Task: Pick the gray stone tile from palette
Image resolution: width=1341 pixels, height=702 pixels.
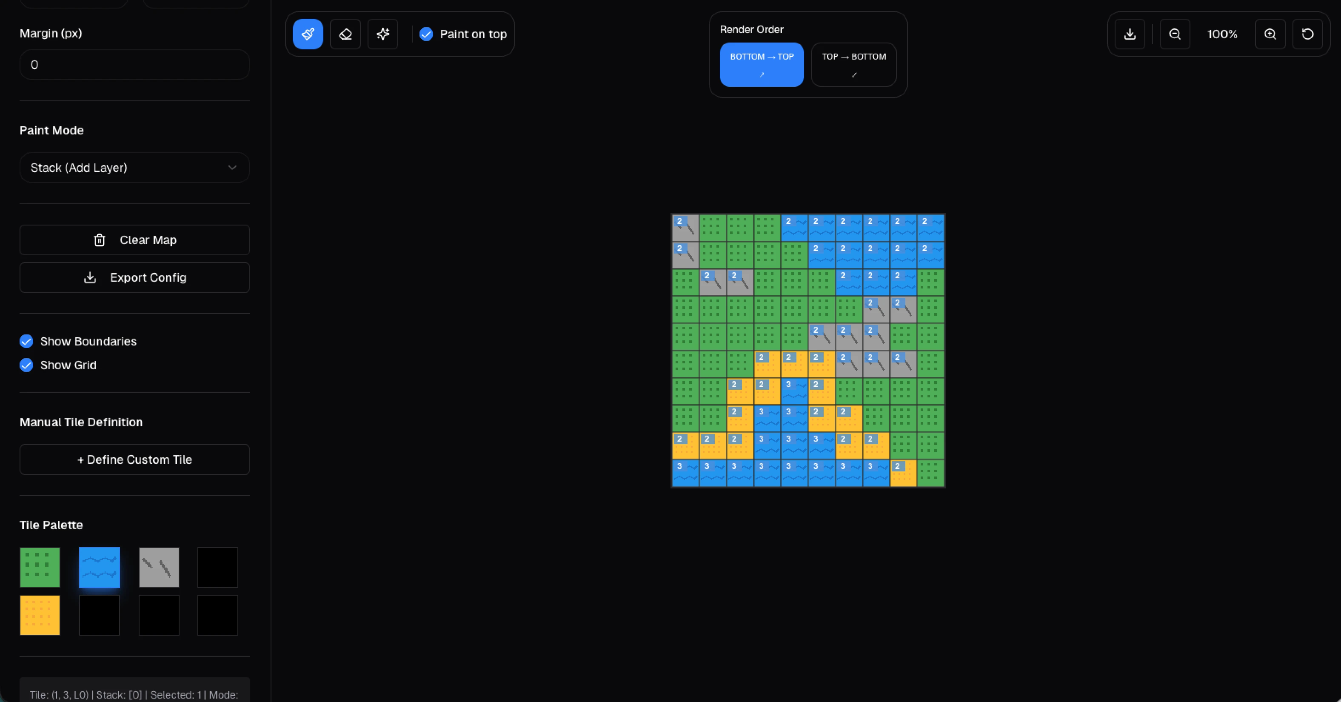Action: pos(159,567)
